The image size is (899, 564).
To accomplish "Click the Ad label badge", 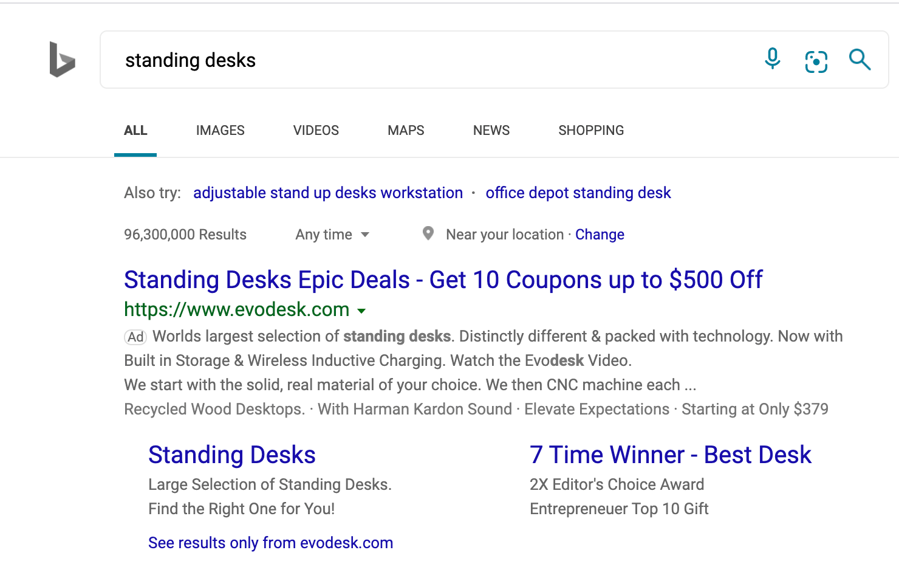I will pyautogui.click(x=135, y=337).
